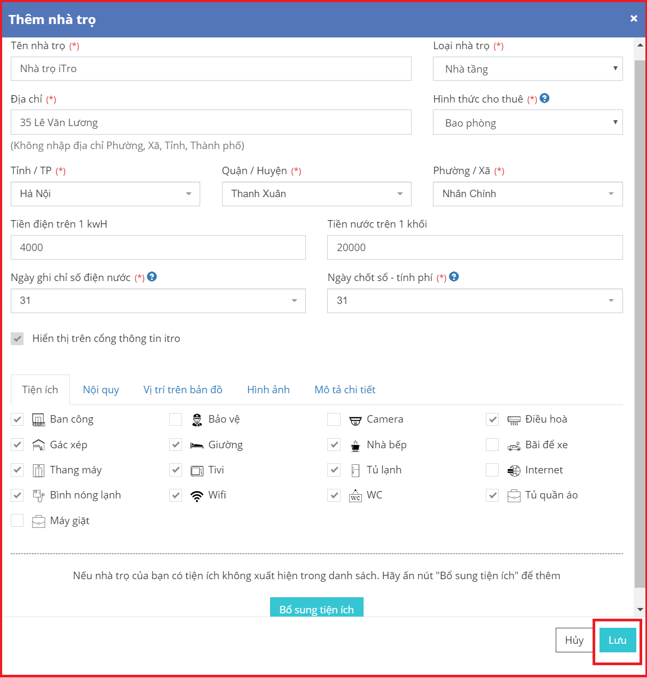The width and height of the screenshot is (647, 678).
Task: Expand the Quận / Huyện dropdown
Action: pyautogui.click(x=317, y=194)
